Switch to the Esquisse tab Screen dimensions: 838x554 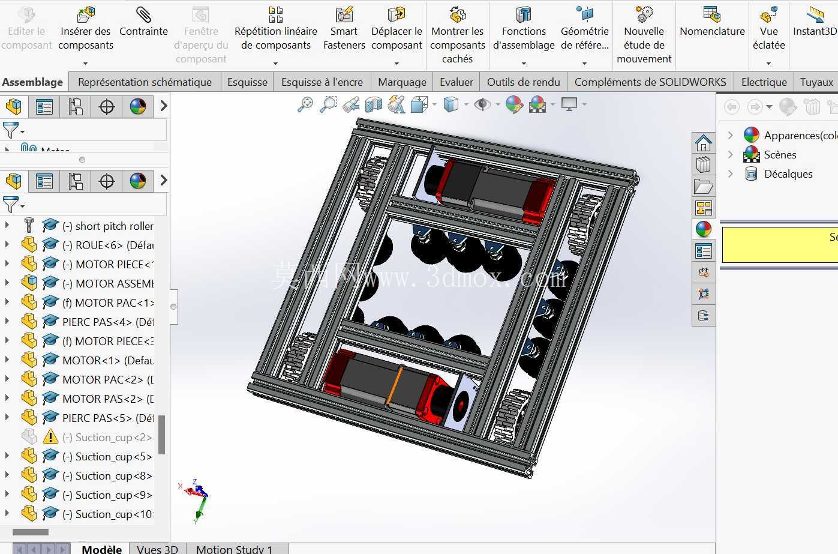coord(247,82)
